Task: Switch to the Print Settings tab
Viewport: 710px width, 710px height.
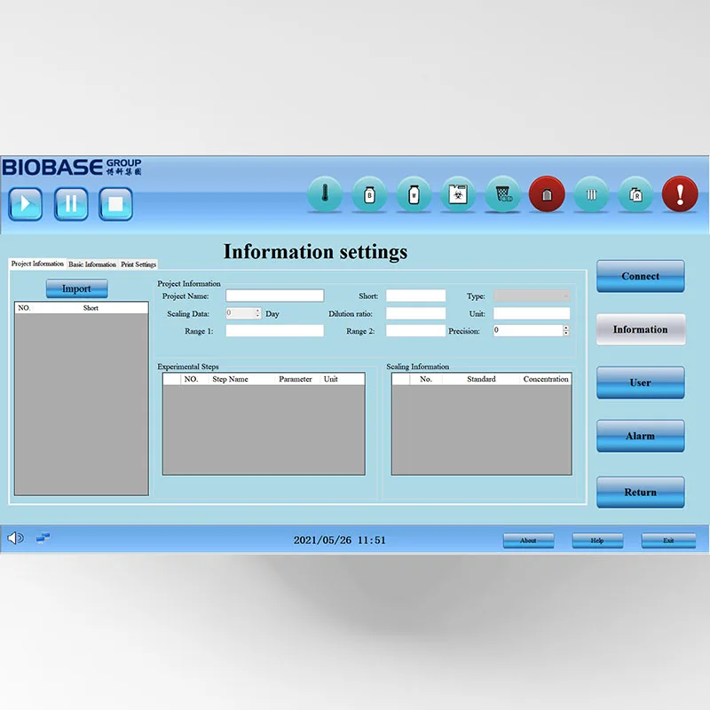Action: 138,264
